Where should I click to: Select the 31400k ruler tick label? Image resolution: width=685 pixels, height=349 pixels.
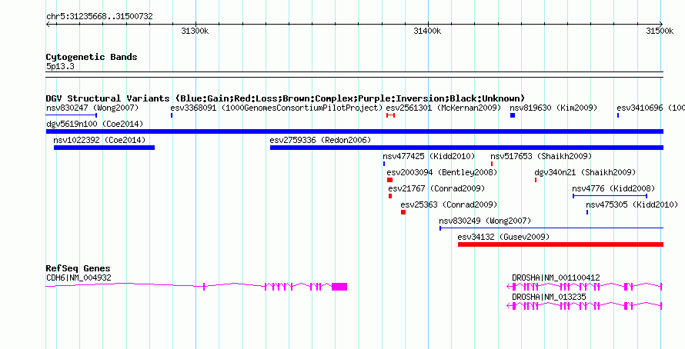click(427, 31)
